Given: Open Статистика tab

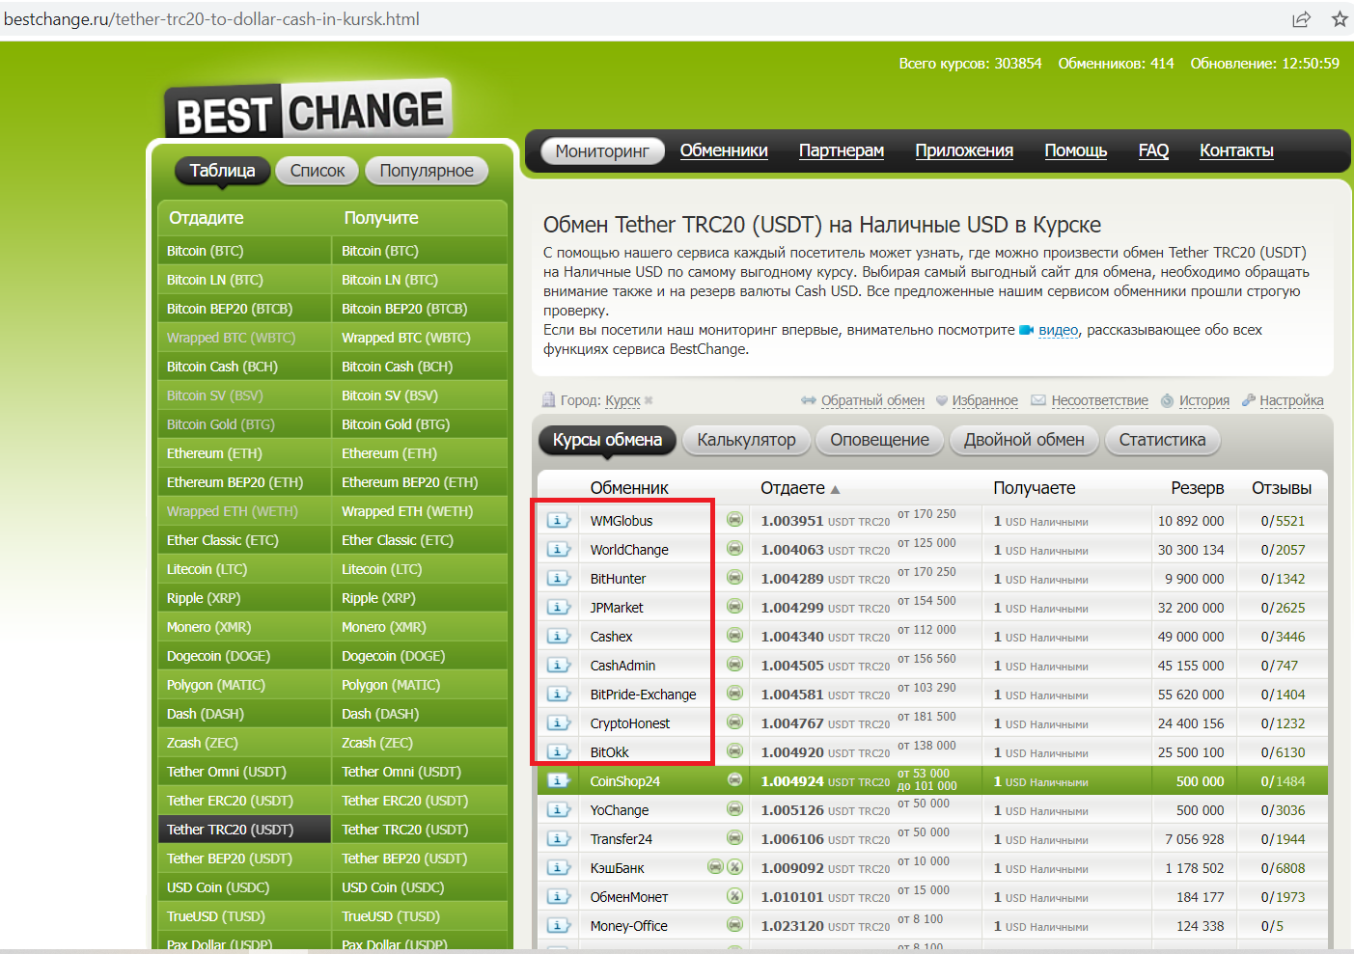Looking at the screenshot, I should click(x=1162, y=440).
